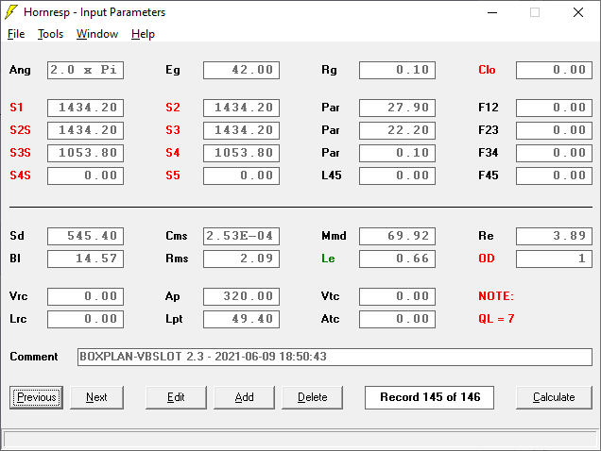
Task: Select the Rms input field
Action: tap(242, 259)
